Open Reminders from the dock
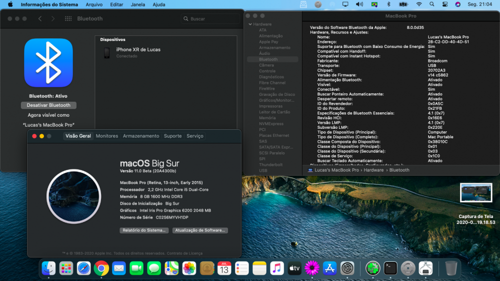The width and height of the screenshot is (500, 281). [241, 269]
